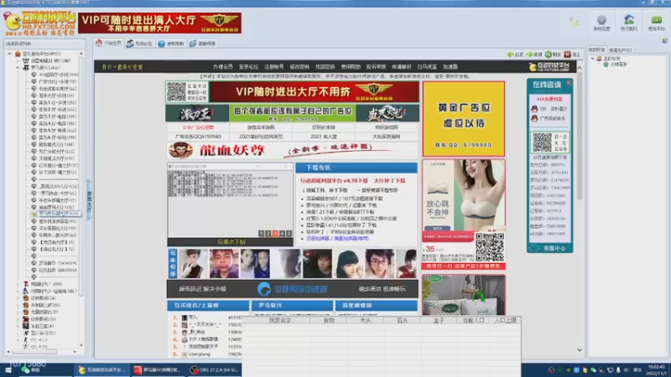
Task: Click 登录论坛 in the page navigation
Action: [248, 67]
